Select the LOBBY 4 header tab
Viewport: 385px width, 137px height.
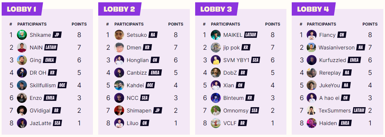(313, 9)
